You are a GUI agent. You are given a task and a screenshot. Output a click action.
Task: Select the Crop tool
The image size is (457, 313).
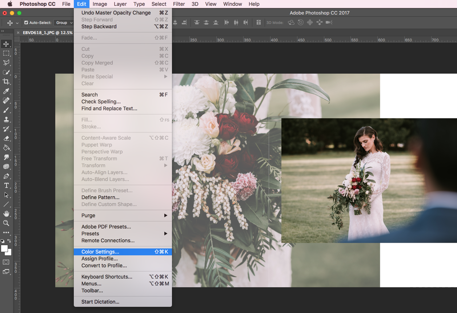tap(6, 82)
